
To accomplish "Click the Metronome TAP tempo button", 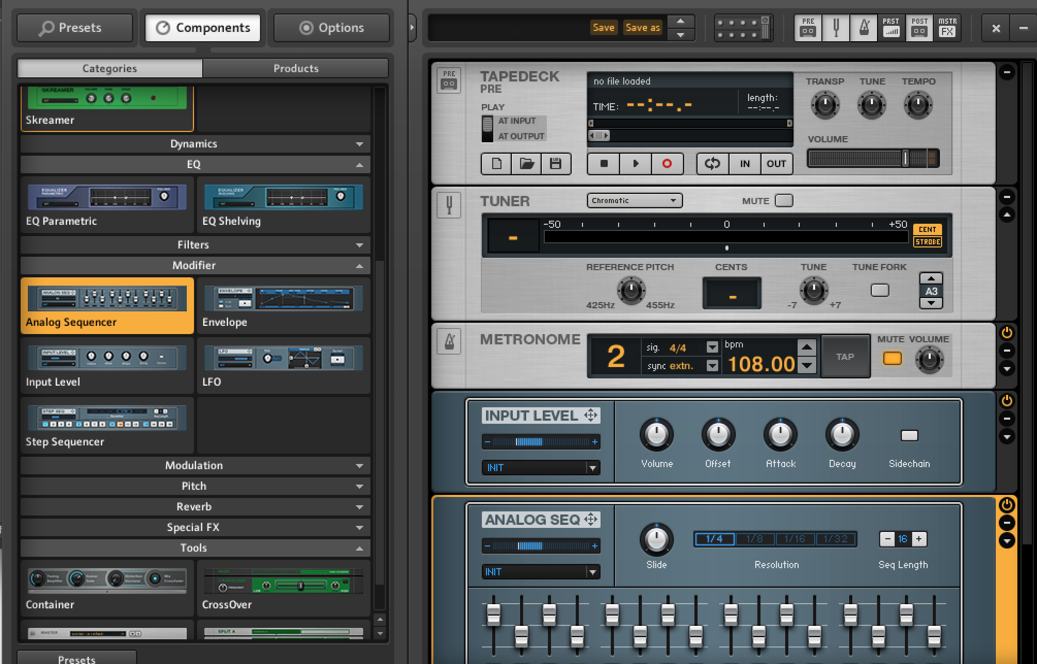I will (845, 357).
